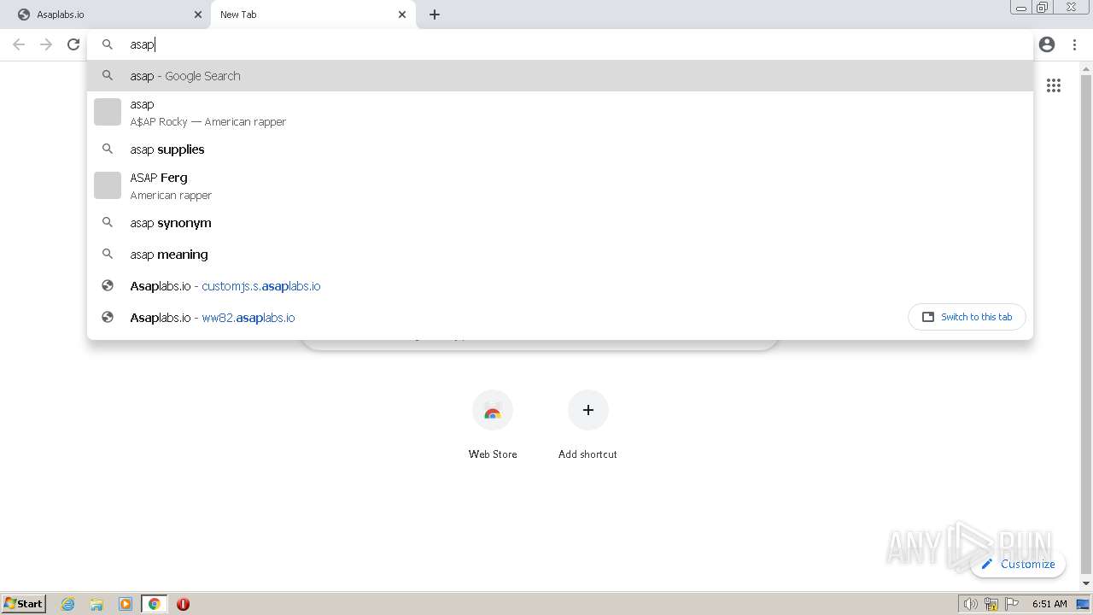Open a new tab with plus button

(435, 15)
